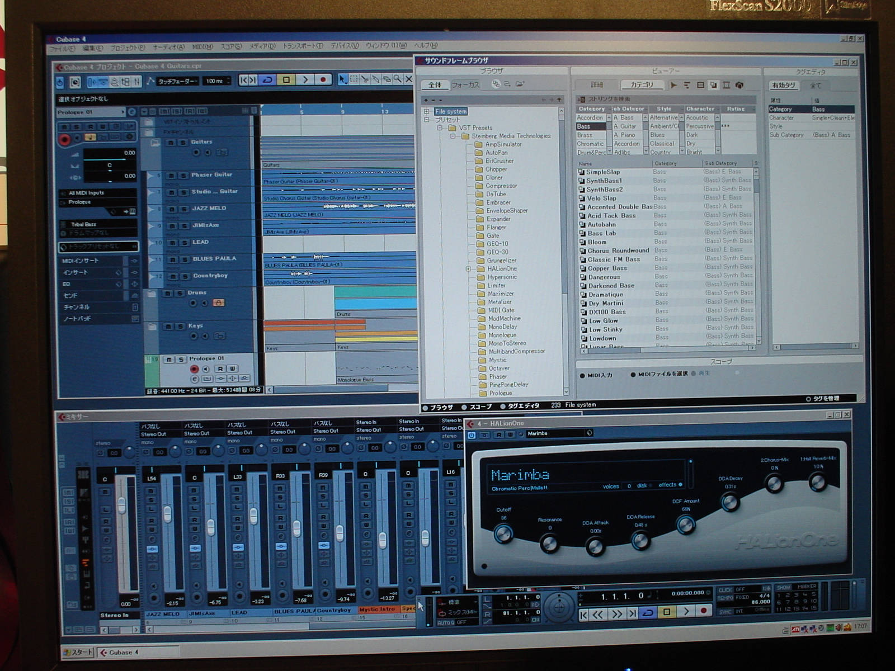The width and height of the screenshot is (895, 671).
Task: Go to project start on transport panel
Action: (x=583, y=615)
